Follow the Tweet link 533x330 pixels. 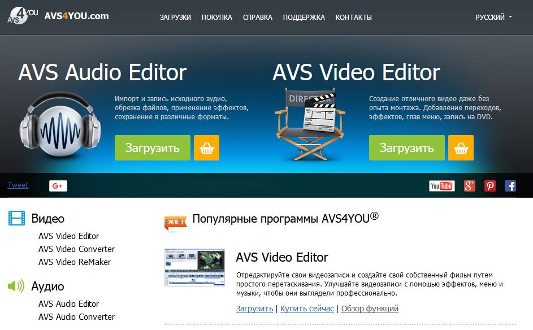click(x=18, y=185)
